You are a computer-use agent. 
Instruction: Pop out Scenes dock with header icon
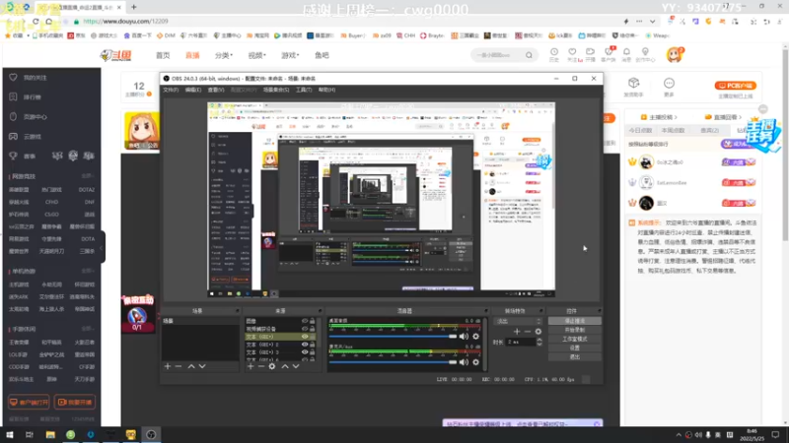pyautogui.click(x=236, y=311)
